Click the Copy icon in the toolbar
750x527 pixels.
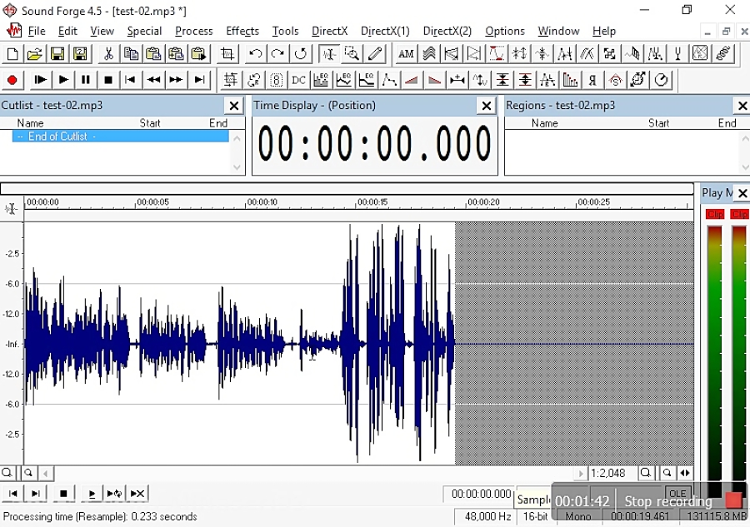131,54
